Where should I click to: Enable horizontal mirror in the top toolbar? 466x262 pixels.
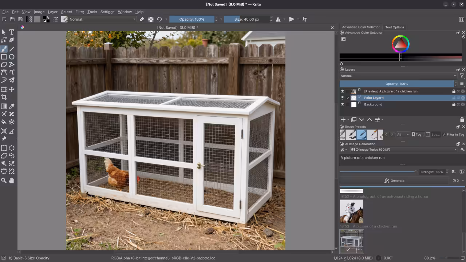tap(278, 19)
